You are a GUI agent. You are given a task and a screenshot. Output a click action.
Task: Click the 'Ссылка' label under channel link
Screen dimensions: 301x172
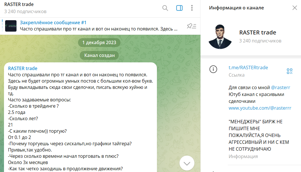click(x=236, y=75)
